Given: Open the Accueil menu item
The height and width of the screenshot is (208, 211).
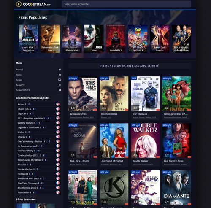Looking at the screenshot, I should (x=19, y=70).
